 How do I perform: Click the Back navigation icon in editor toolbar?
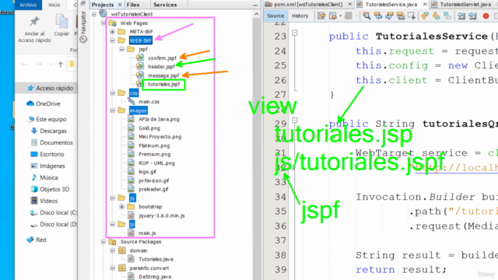(332, 16)
